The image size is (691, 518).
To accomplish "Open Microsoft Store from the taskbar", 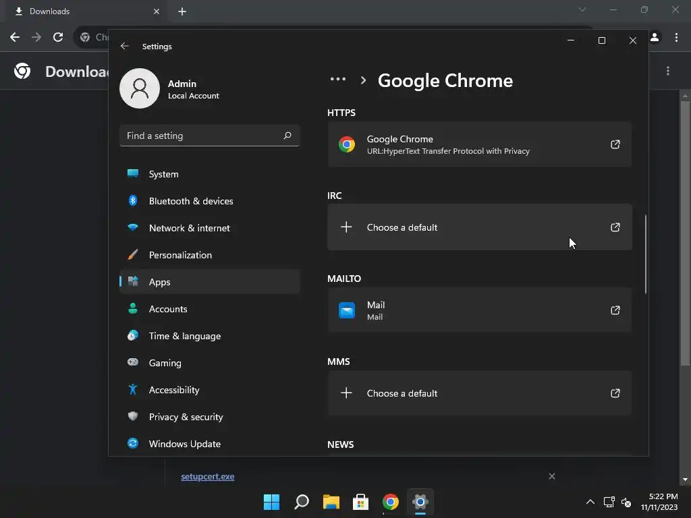I will (x=360, y=502).
